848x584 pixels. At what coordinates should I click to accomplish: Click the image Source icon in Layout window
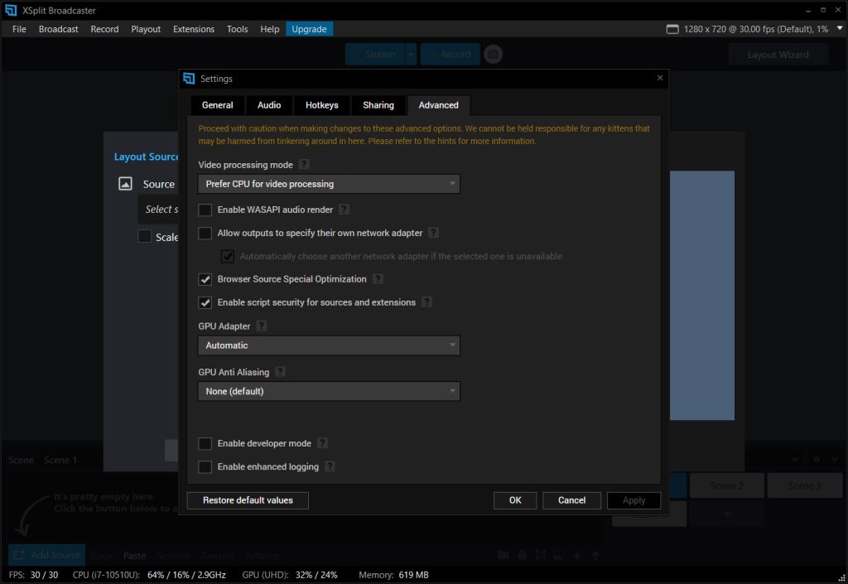(x=126, y=184)
